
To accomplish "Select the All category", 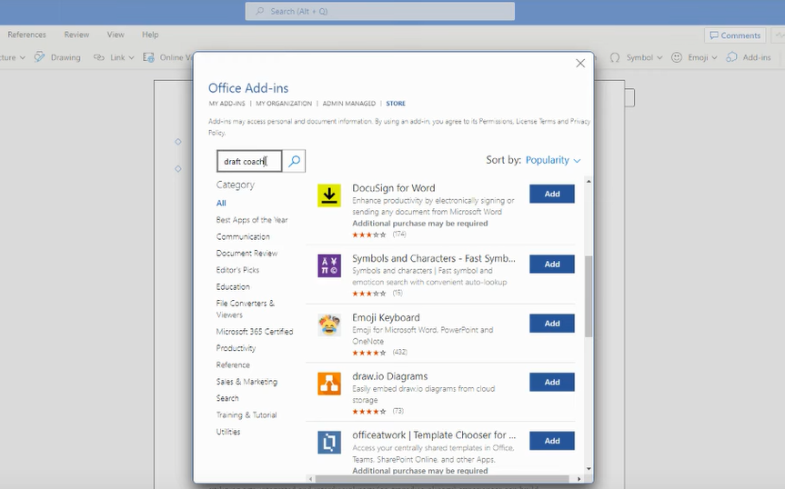I will tap(221, 203).
